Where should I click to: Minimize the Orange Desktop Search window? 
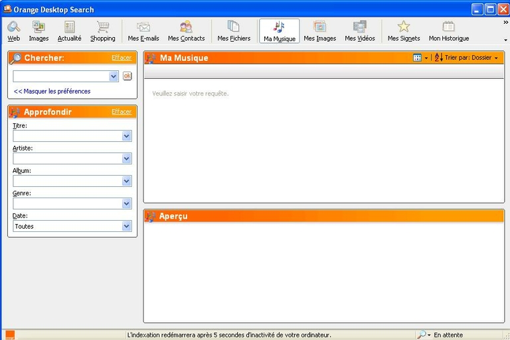tap(477, 9)
